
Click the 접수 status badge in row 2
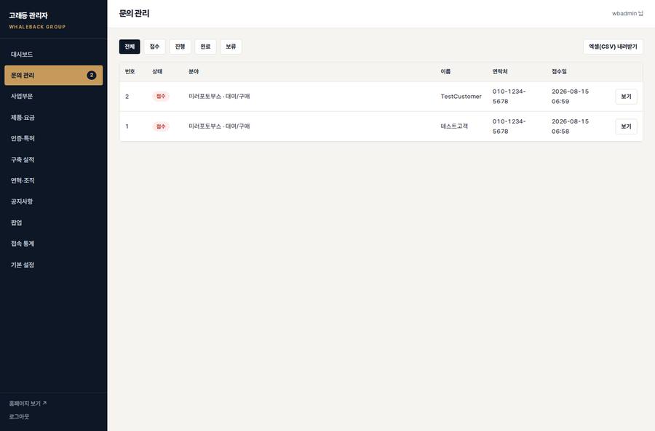(161, 97)
